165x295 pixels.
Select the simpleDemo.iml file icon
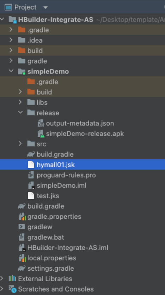click(x=31, y=185)
